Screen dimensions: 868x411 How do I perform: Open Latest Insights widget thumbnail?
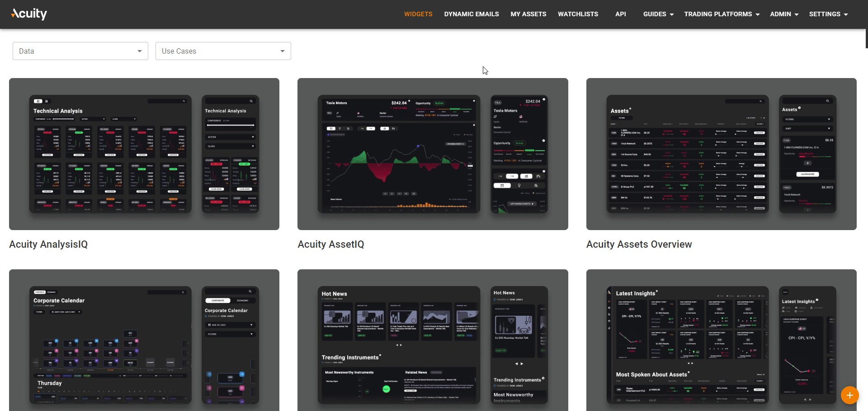coord(721,340)
